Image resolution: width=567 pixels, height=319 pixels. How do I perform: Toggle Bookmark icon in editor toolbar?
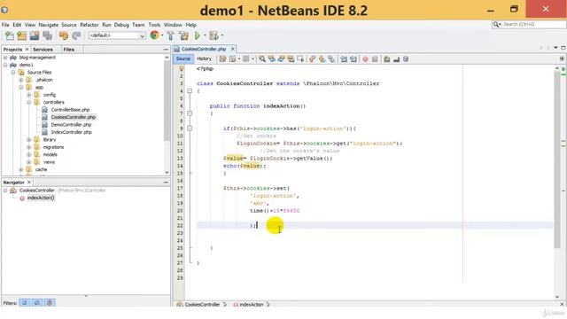[331, 59]
